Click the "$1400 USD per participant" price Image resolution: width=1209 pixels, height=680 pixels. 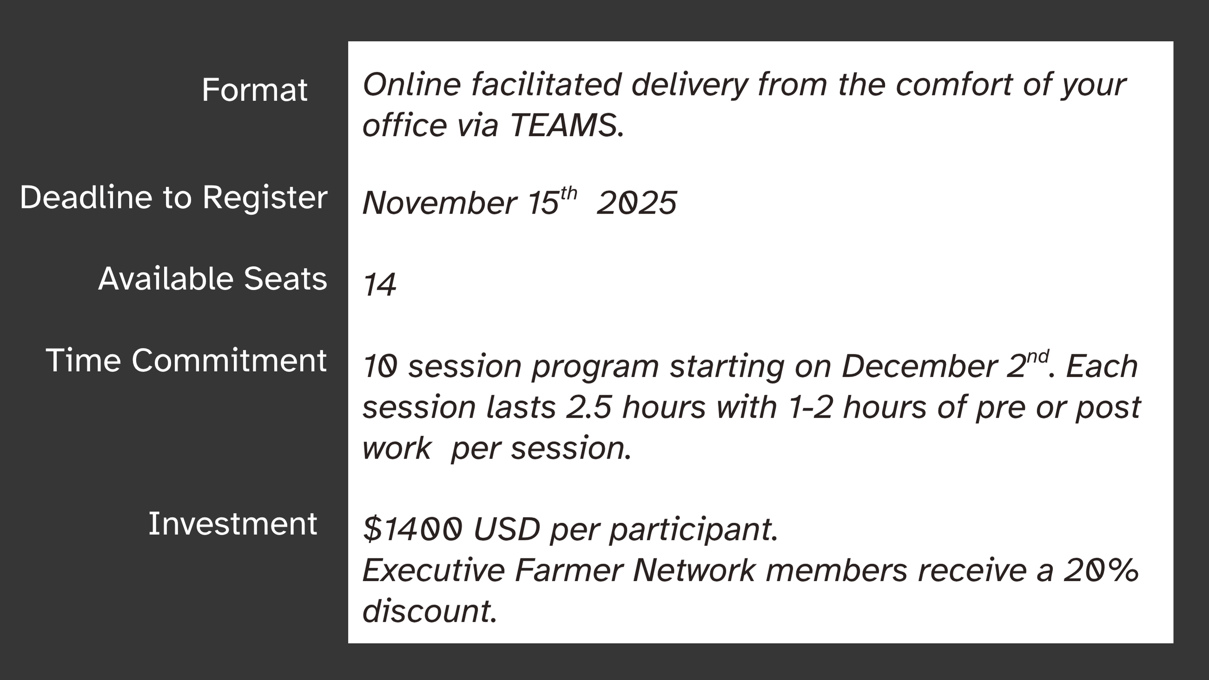tap(570, 529)
